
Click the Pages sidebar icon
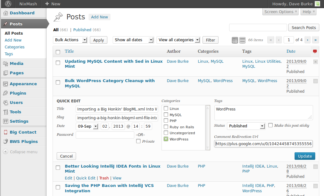(x=5, y=73)
